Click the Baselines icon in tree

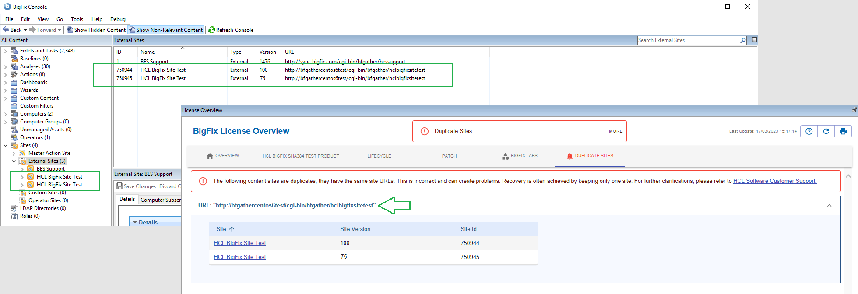point(14,59)
